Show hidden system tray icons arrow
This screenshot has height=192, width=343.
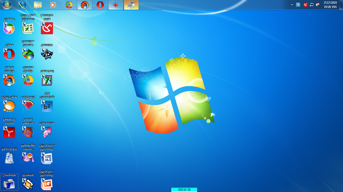[292, 5]
